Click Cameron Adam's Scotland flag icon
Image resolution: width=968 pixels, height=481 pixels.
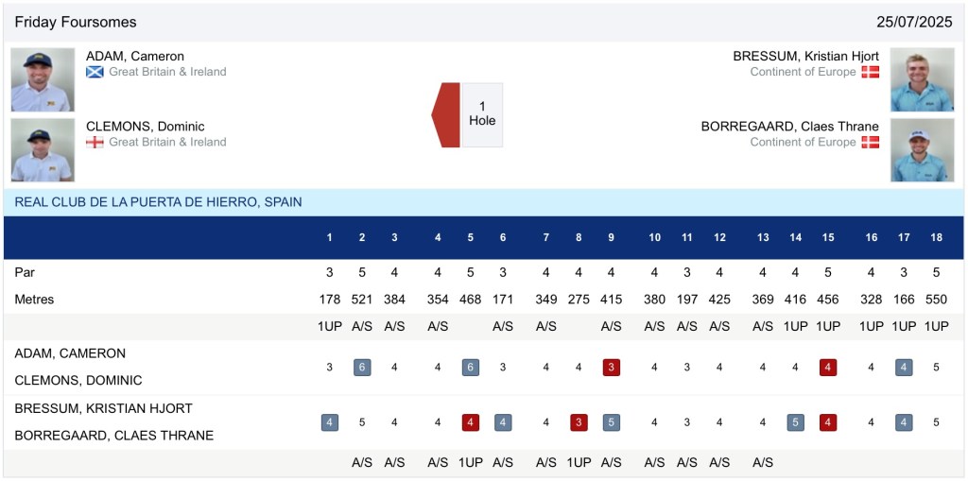coord(95,72)
